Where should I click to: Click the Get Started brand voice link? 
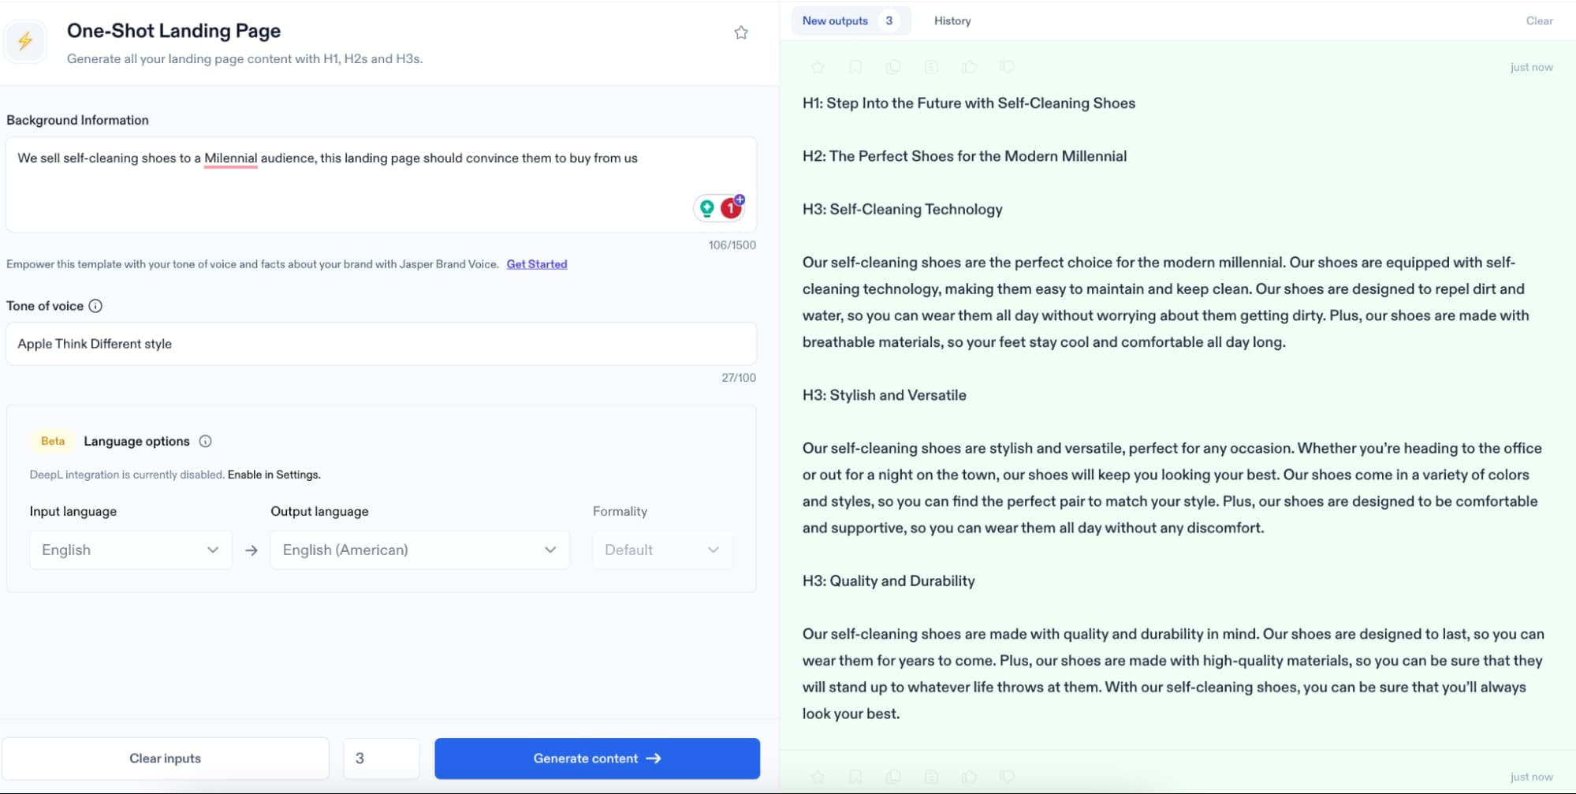pos(537,264)
